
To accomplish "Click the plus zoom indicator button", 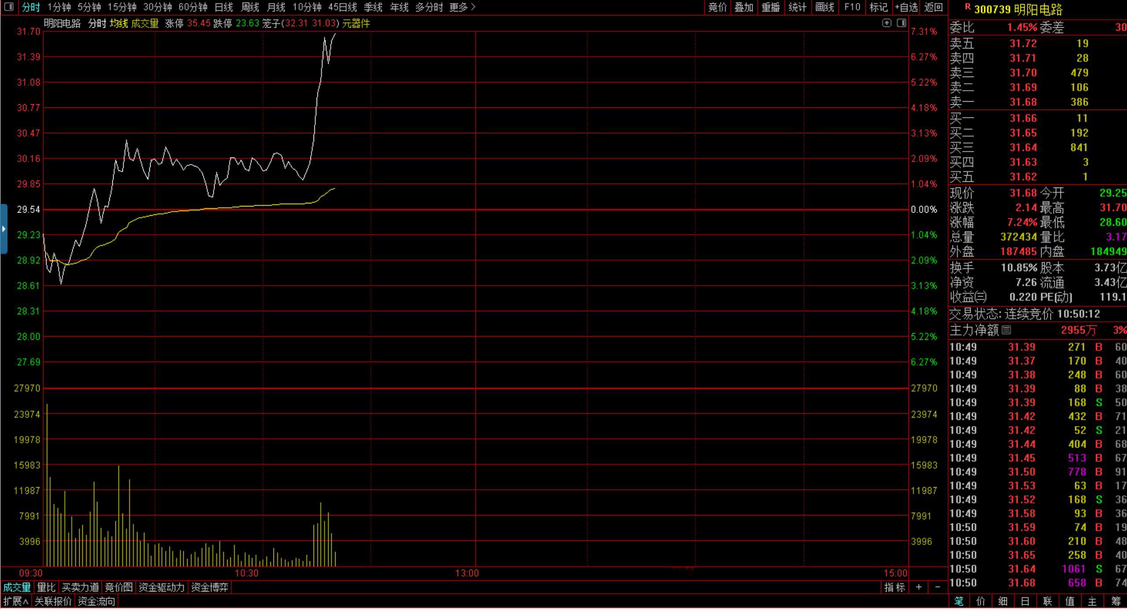I will point(919,587).
